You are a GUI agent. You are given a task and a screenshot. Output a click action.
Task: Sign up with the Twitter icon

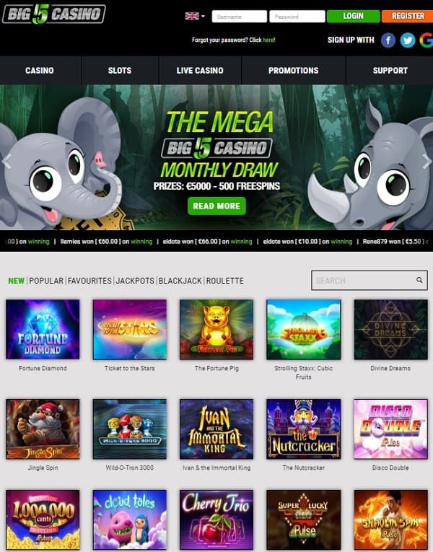pyautogui.click(x=407, y=40)
